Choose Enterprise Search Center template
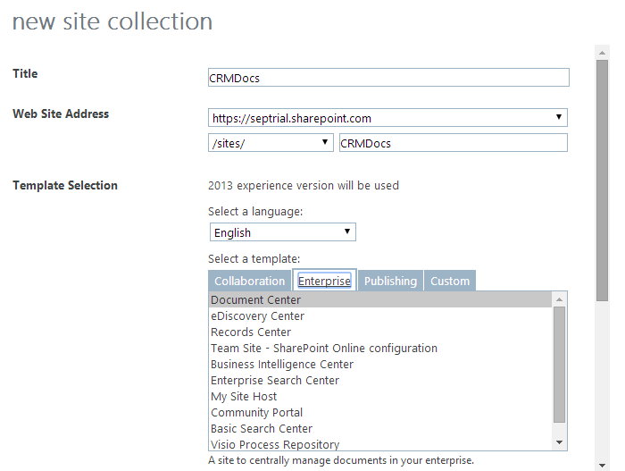This screenshot has width=625, height=471. pyautogui.click(x=275, y=381)
